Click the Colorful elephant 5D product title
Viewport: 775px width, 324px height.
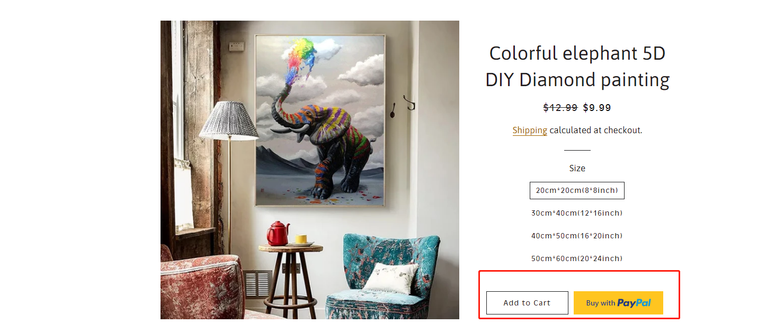[x=577, y=67]
